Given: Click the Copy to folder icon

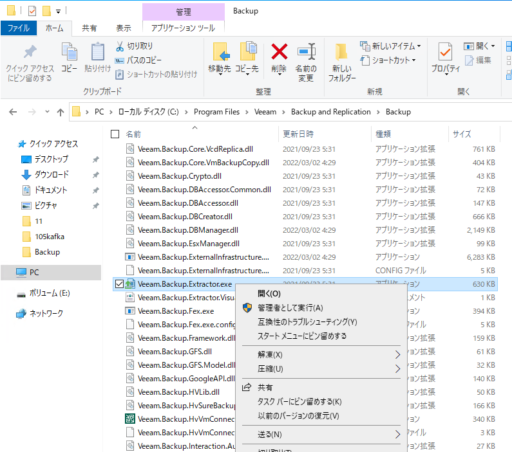Looking at the screenshot, I should coord(249,51).
